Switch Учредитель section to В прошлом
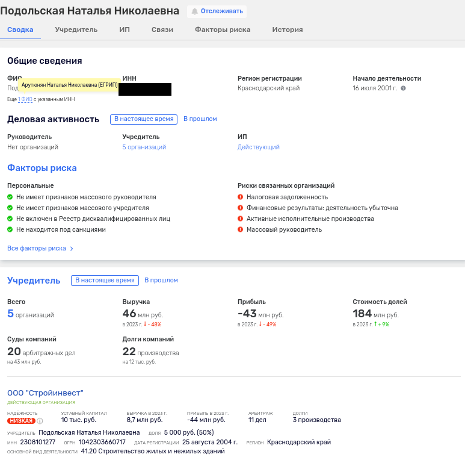 click(161, 280)
